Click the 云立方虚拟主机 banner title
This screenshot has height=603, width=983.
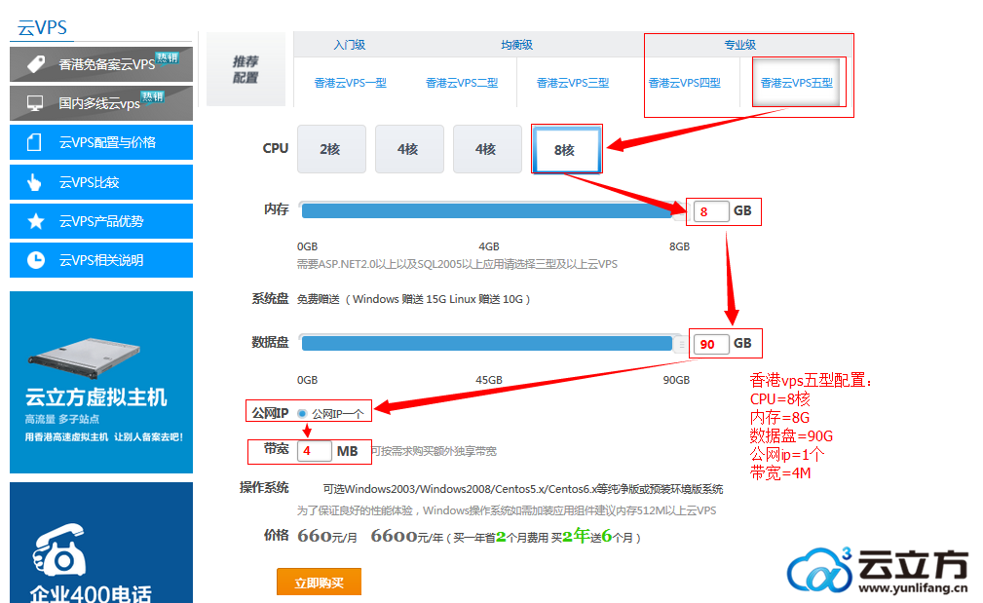tap(95, 397)
